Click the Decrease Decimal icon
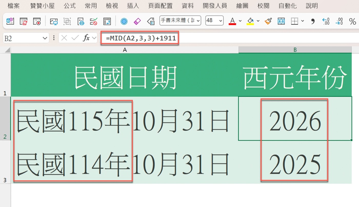The height and width of the screenshot is (207, 359). coord(339,21)
